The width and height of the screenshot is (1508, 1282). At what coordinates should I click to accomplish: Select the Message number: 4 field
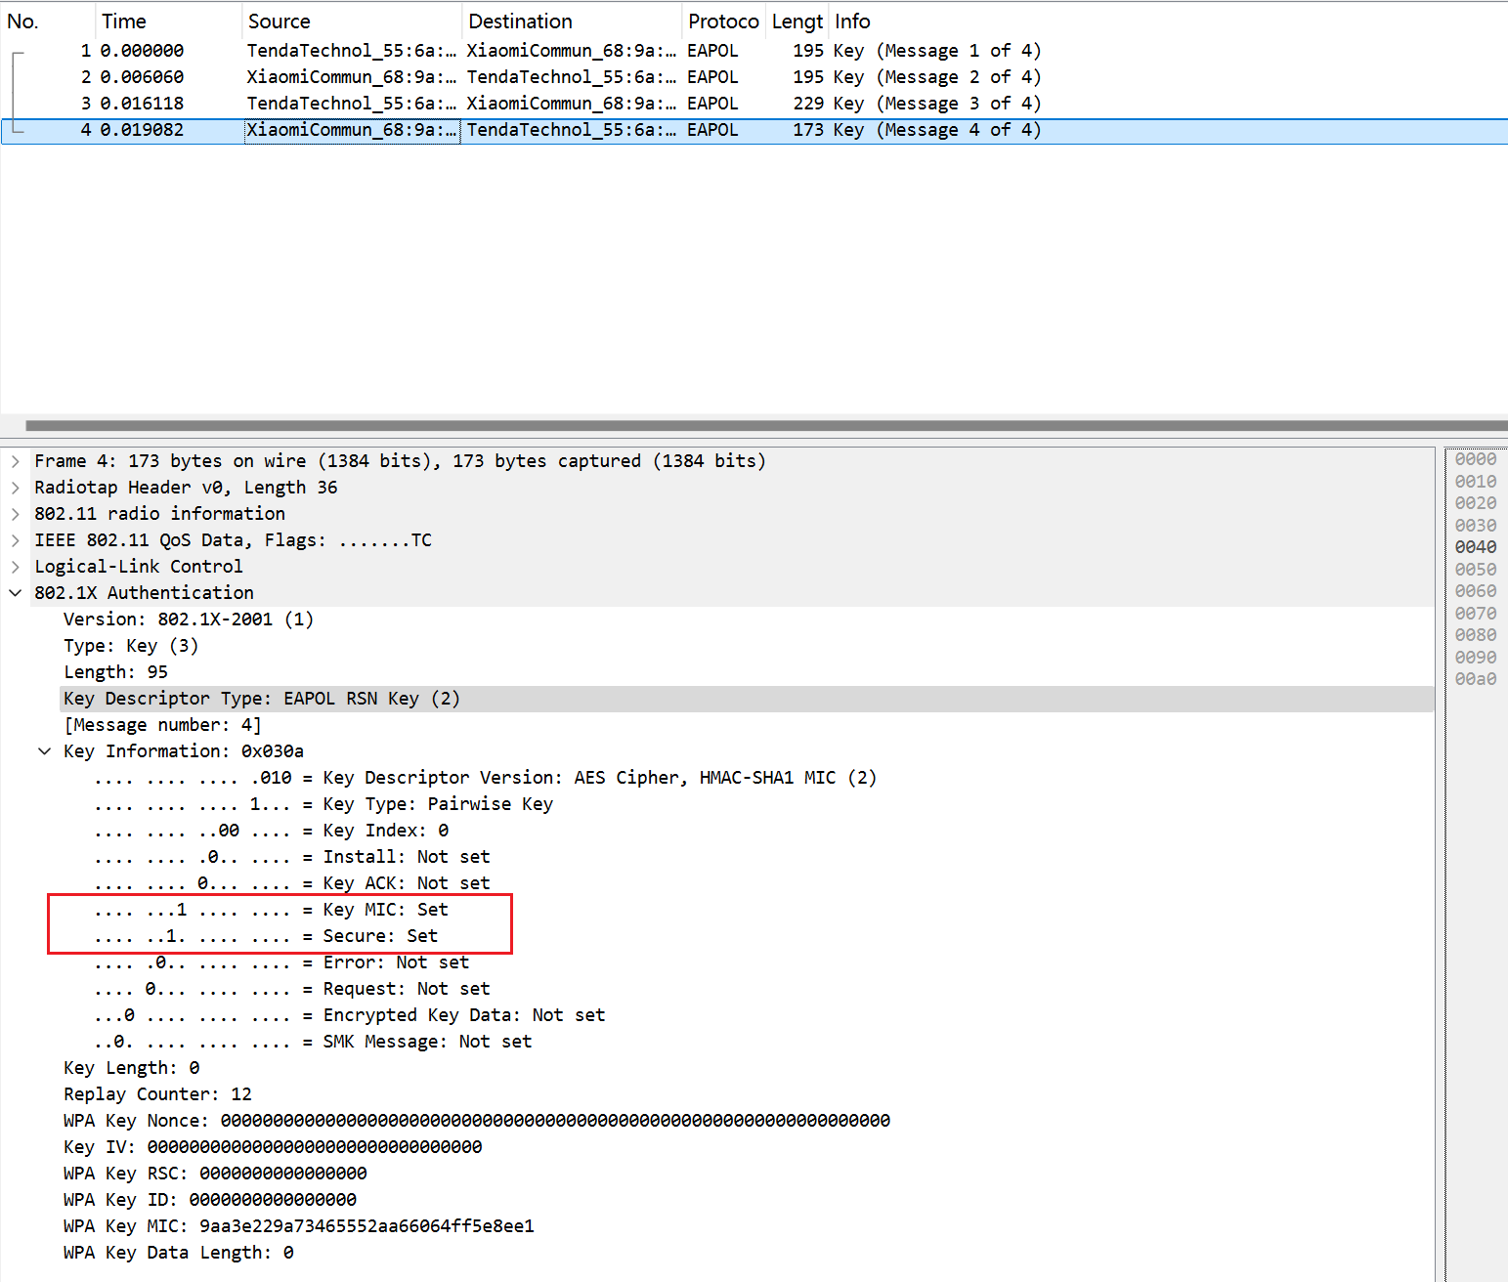coord(162,725)
